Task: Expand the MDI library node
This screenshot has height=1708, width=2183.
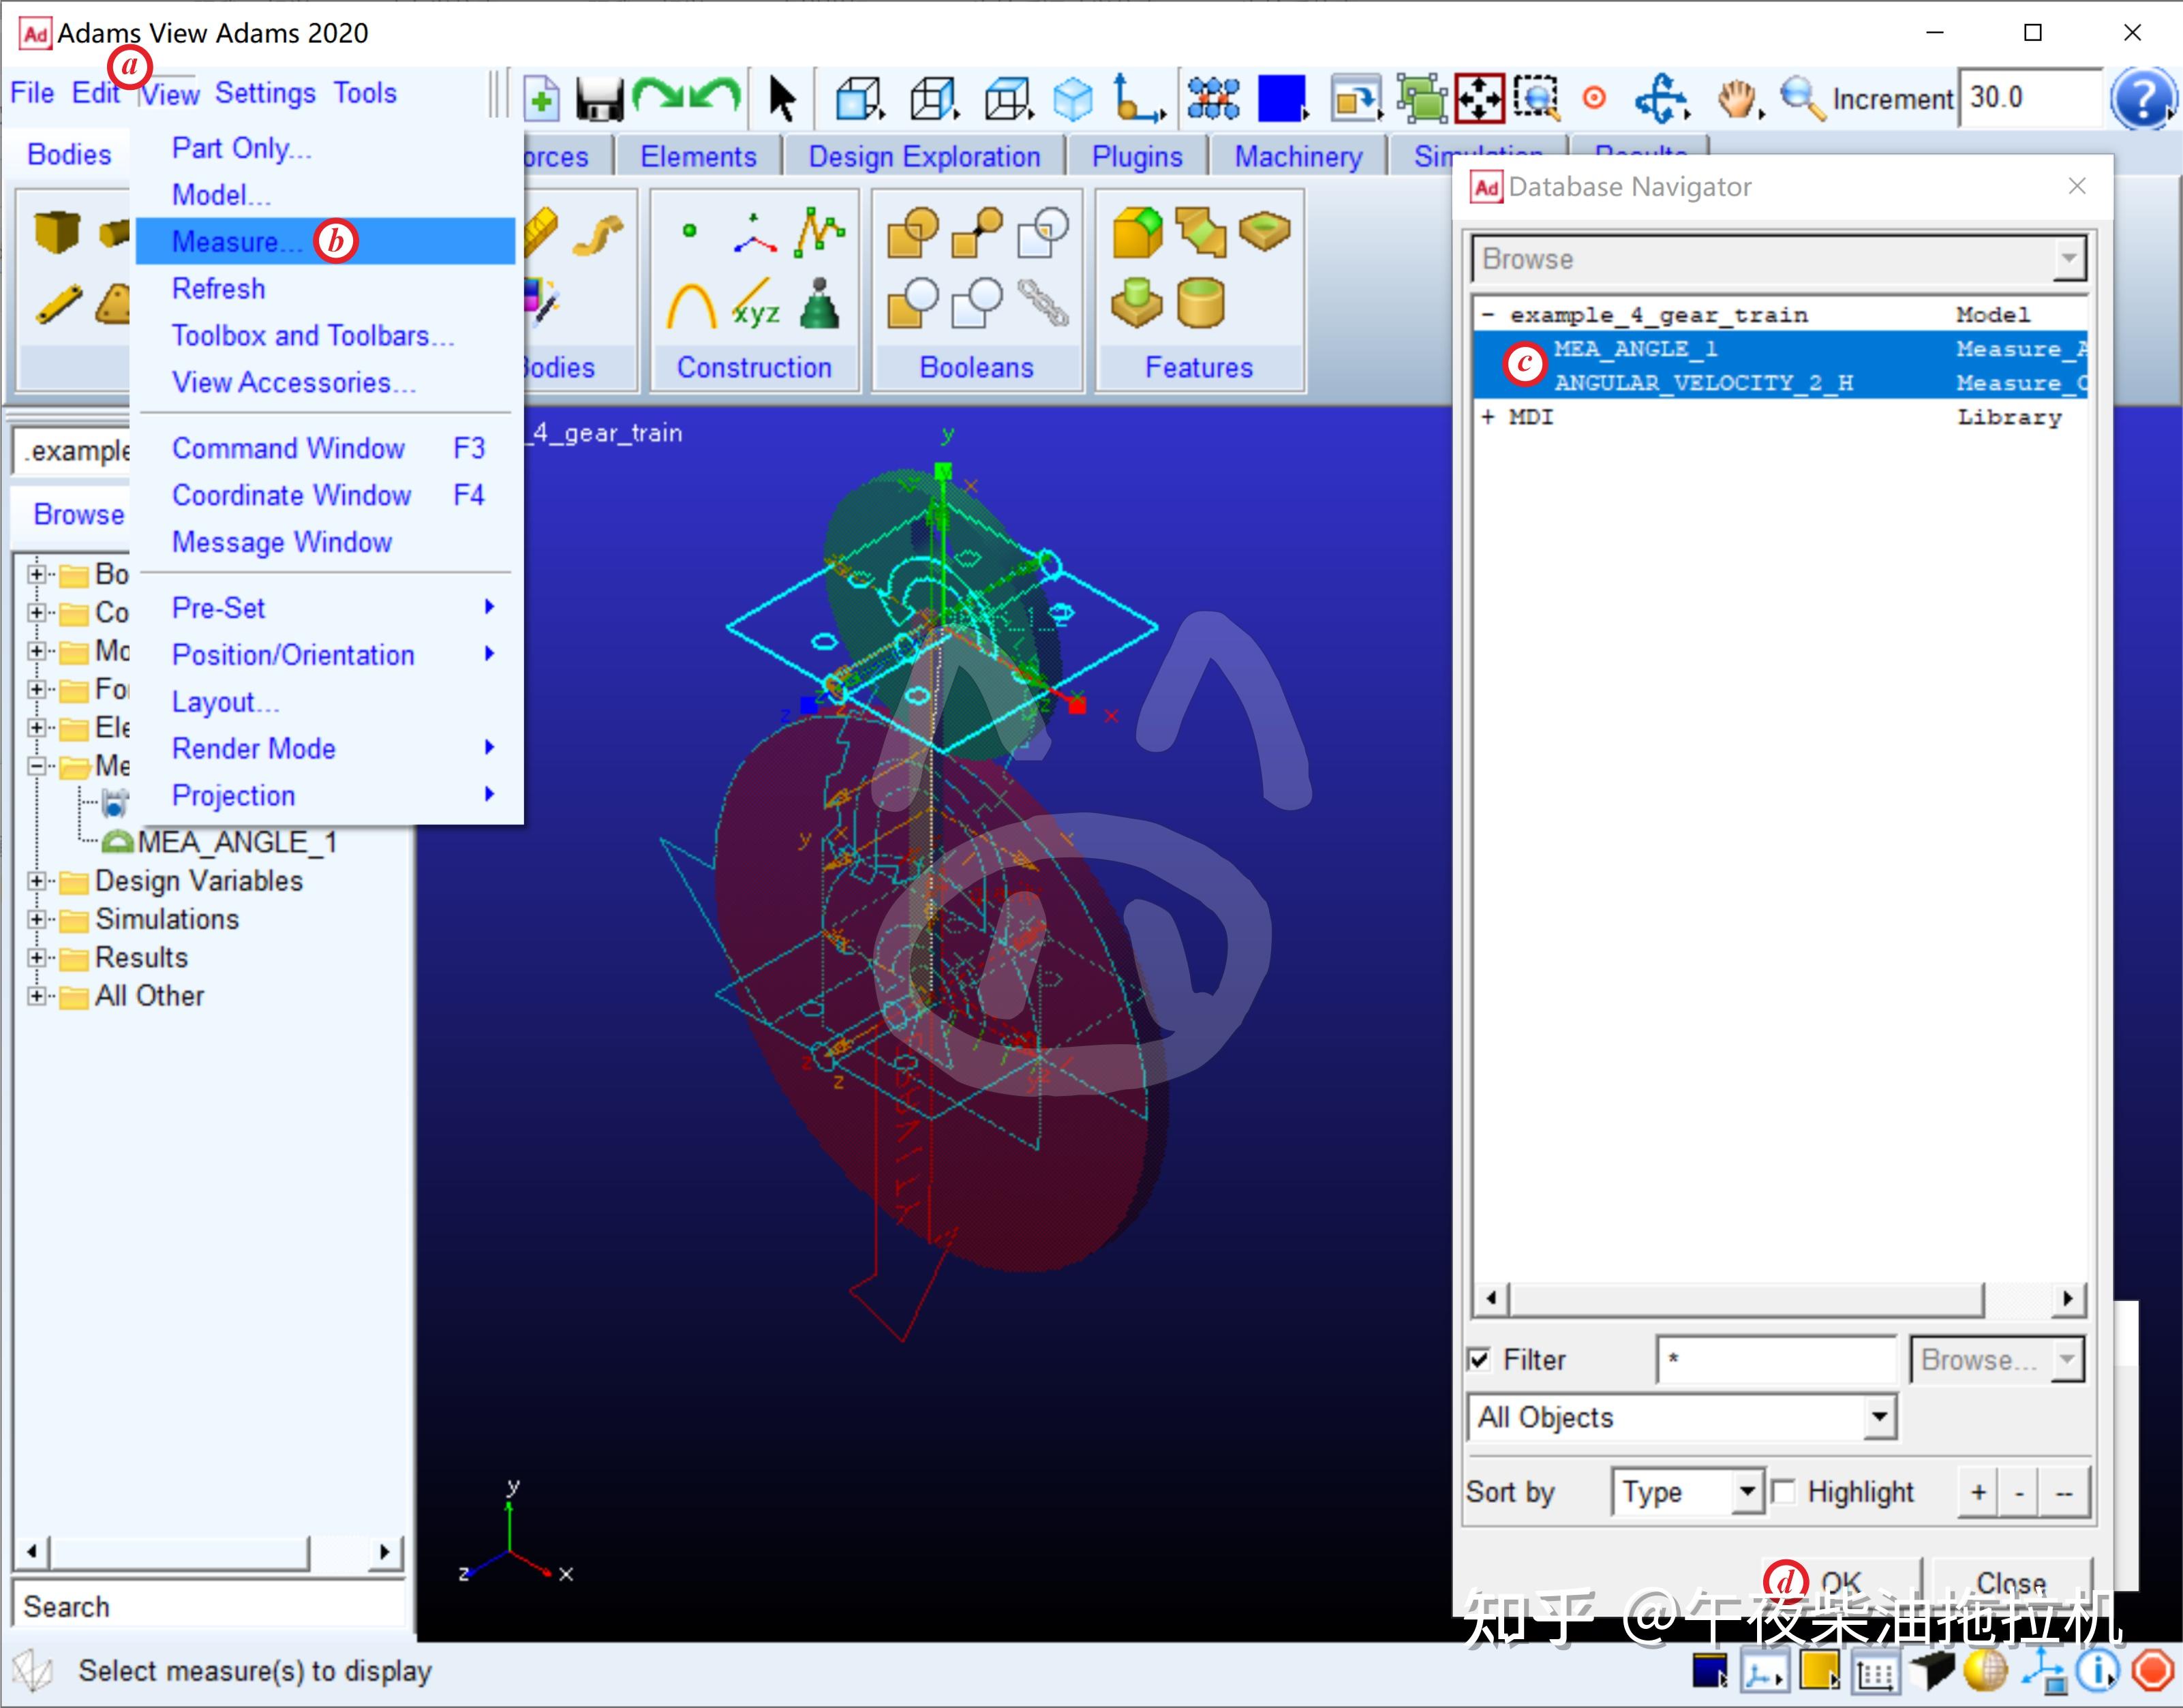Action: coord(1488,417)
